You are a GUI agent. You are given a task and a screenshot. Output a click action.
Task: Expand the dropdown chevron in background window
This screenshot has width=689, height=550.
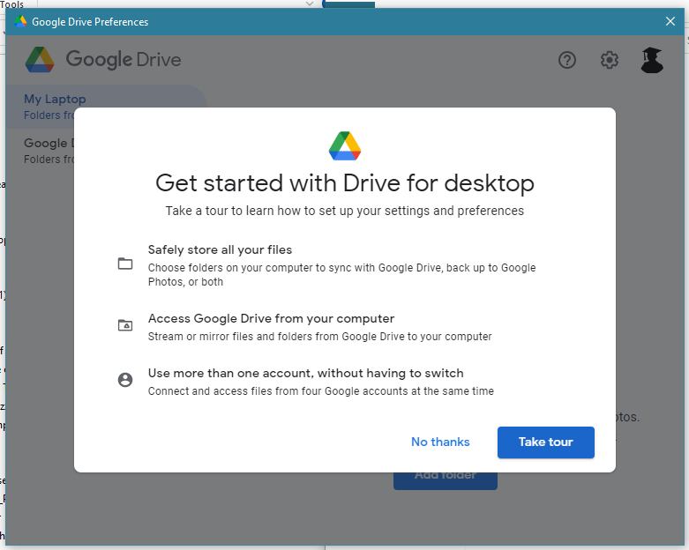point(310,4)
